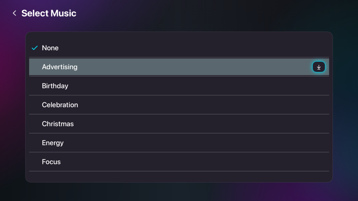Image resolution: width=358 pixels, height=201 pixels.
Task: Tap the Birthday text label
Action: tap(55, 86)
